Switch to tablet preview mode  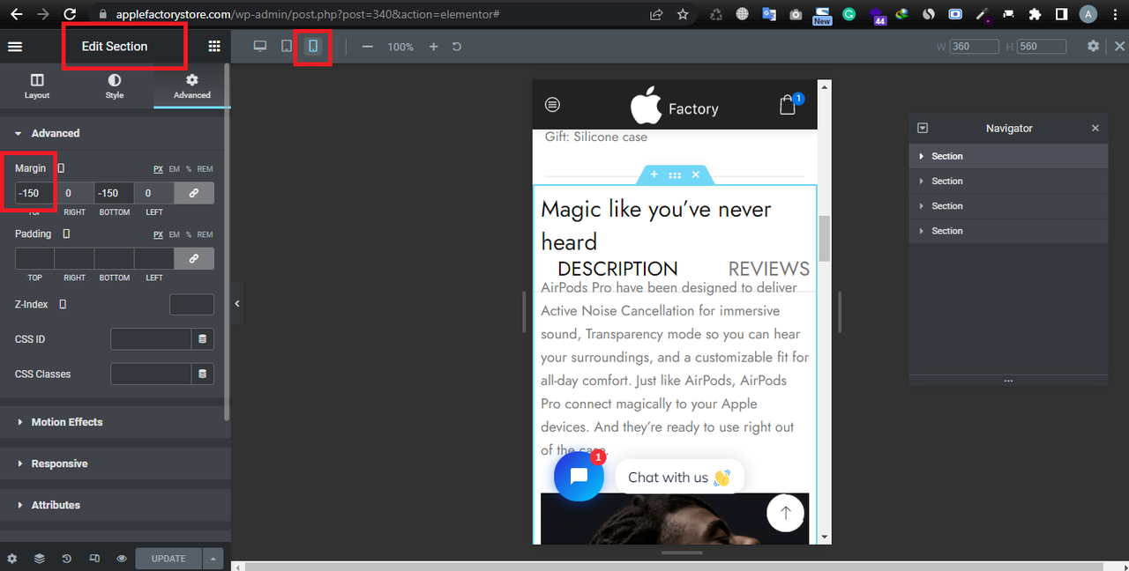coord(287,46)
